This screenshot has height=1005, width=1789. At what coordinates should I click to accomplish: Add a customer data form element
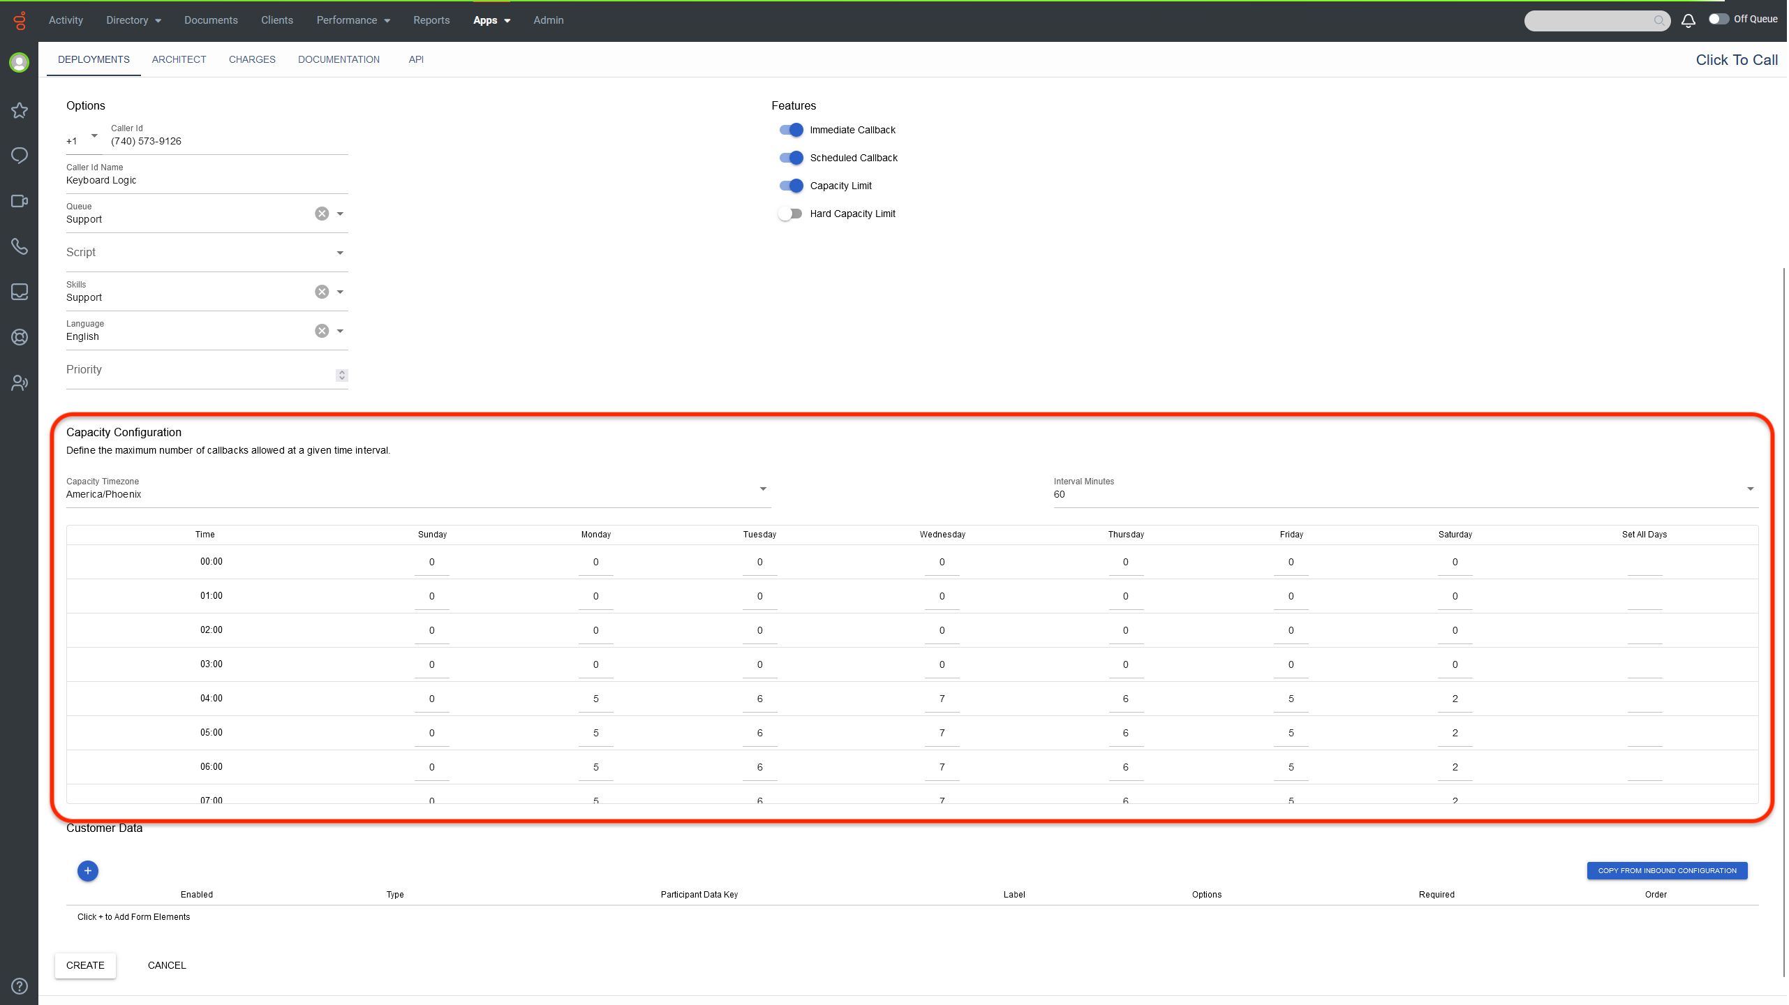(88, 871)
